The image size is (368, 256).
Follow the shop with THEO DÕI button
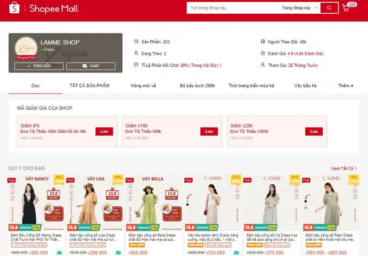(39, 66)
